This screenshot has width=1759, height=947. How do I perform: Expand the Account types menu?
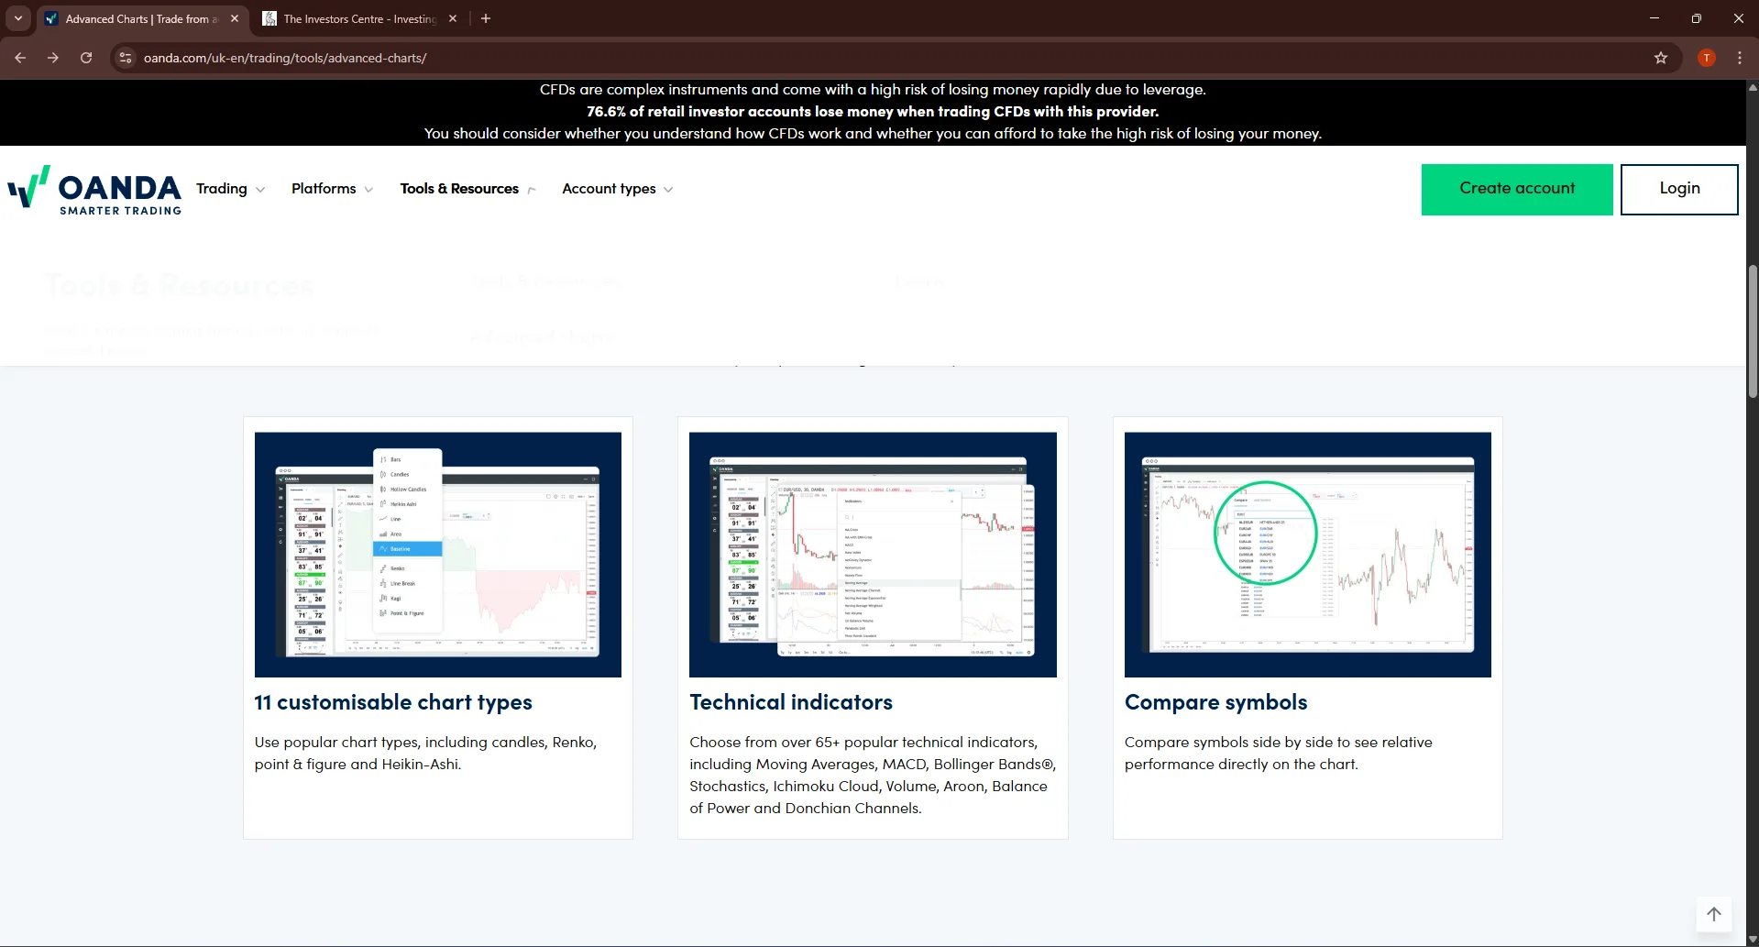point(618,189)
